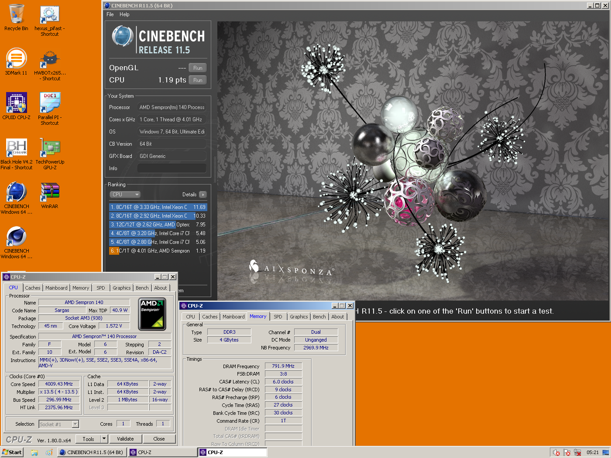The width and height of the screenshot is (611, 458).
Task: Click the Validate button in CPU-Z
Action: pos(125,439)
